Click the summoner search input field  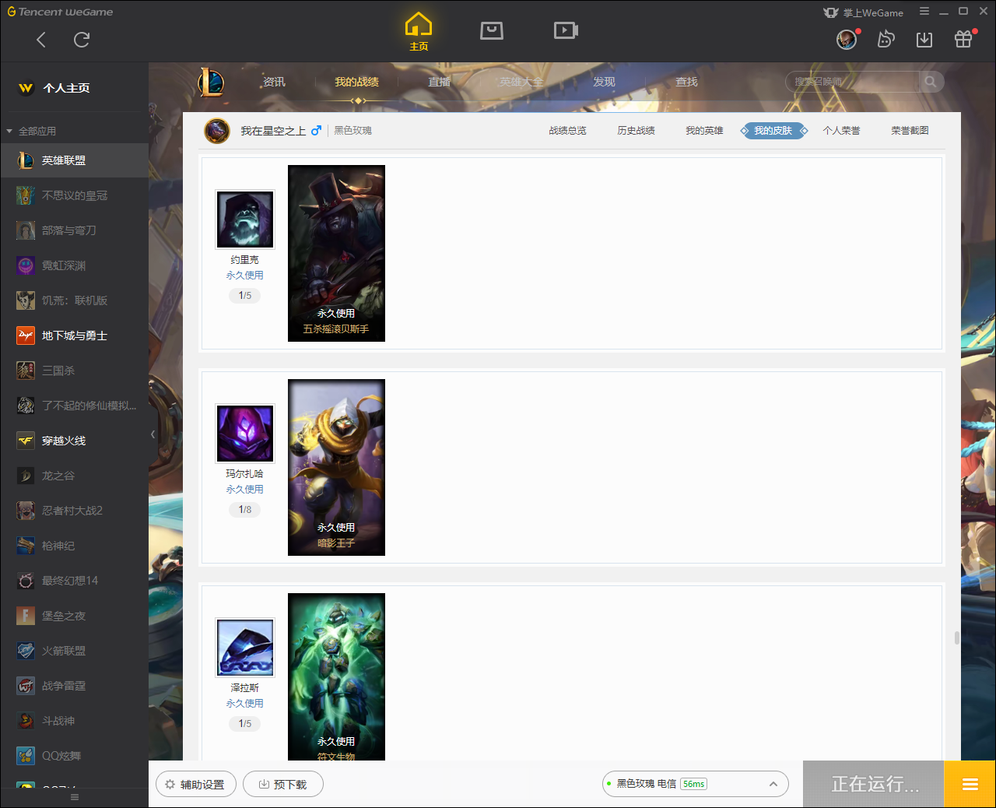[x=853, y=82]
